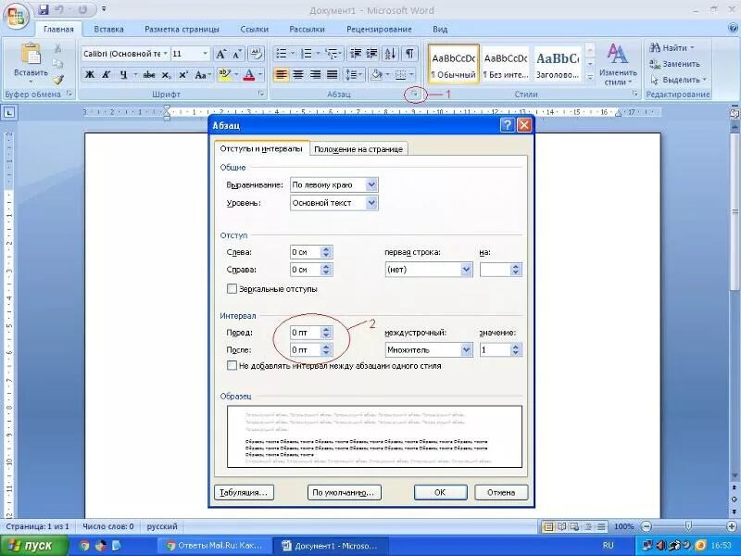The width and height of the screenshot is (741, 556).
Task: Click Заменить in editing group
Action: [x=675, y=64]
